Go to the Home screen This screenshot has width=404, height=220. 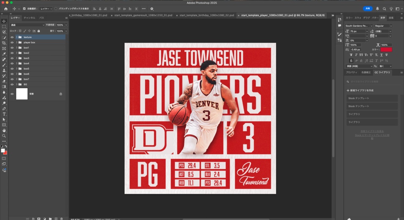point(6,9)
